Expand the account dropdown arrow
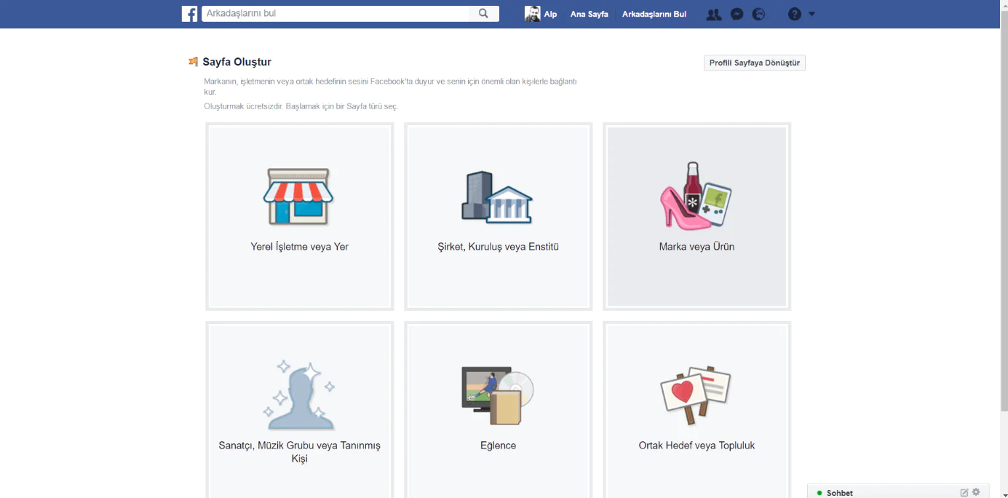This screenshot has height=498, width=1008. click(x=812, y=14)
